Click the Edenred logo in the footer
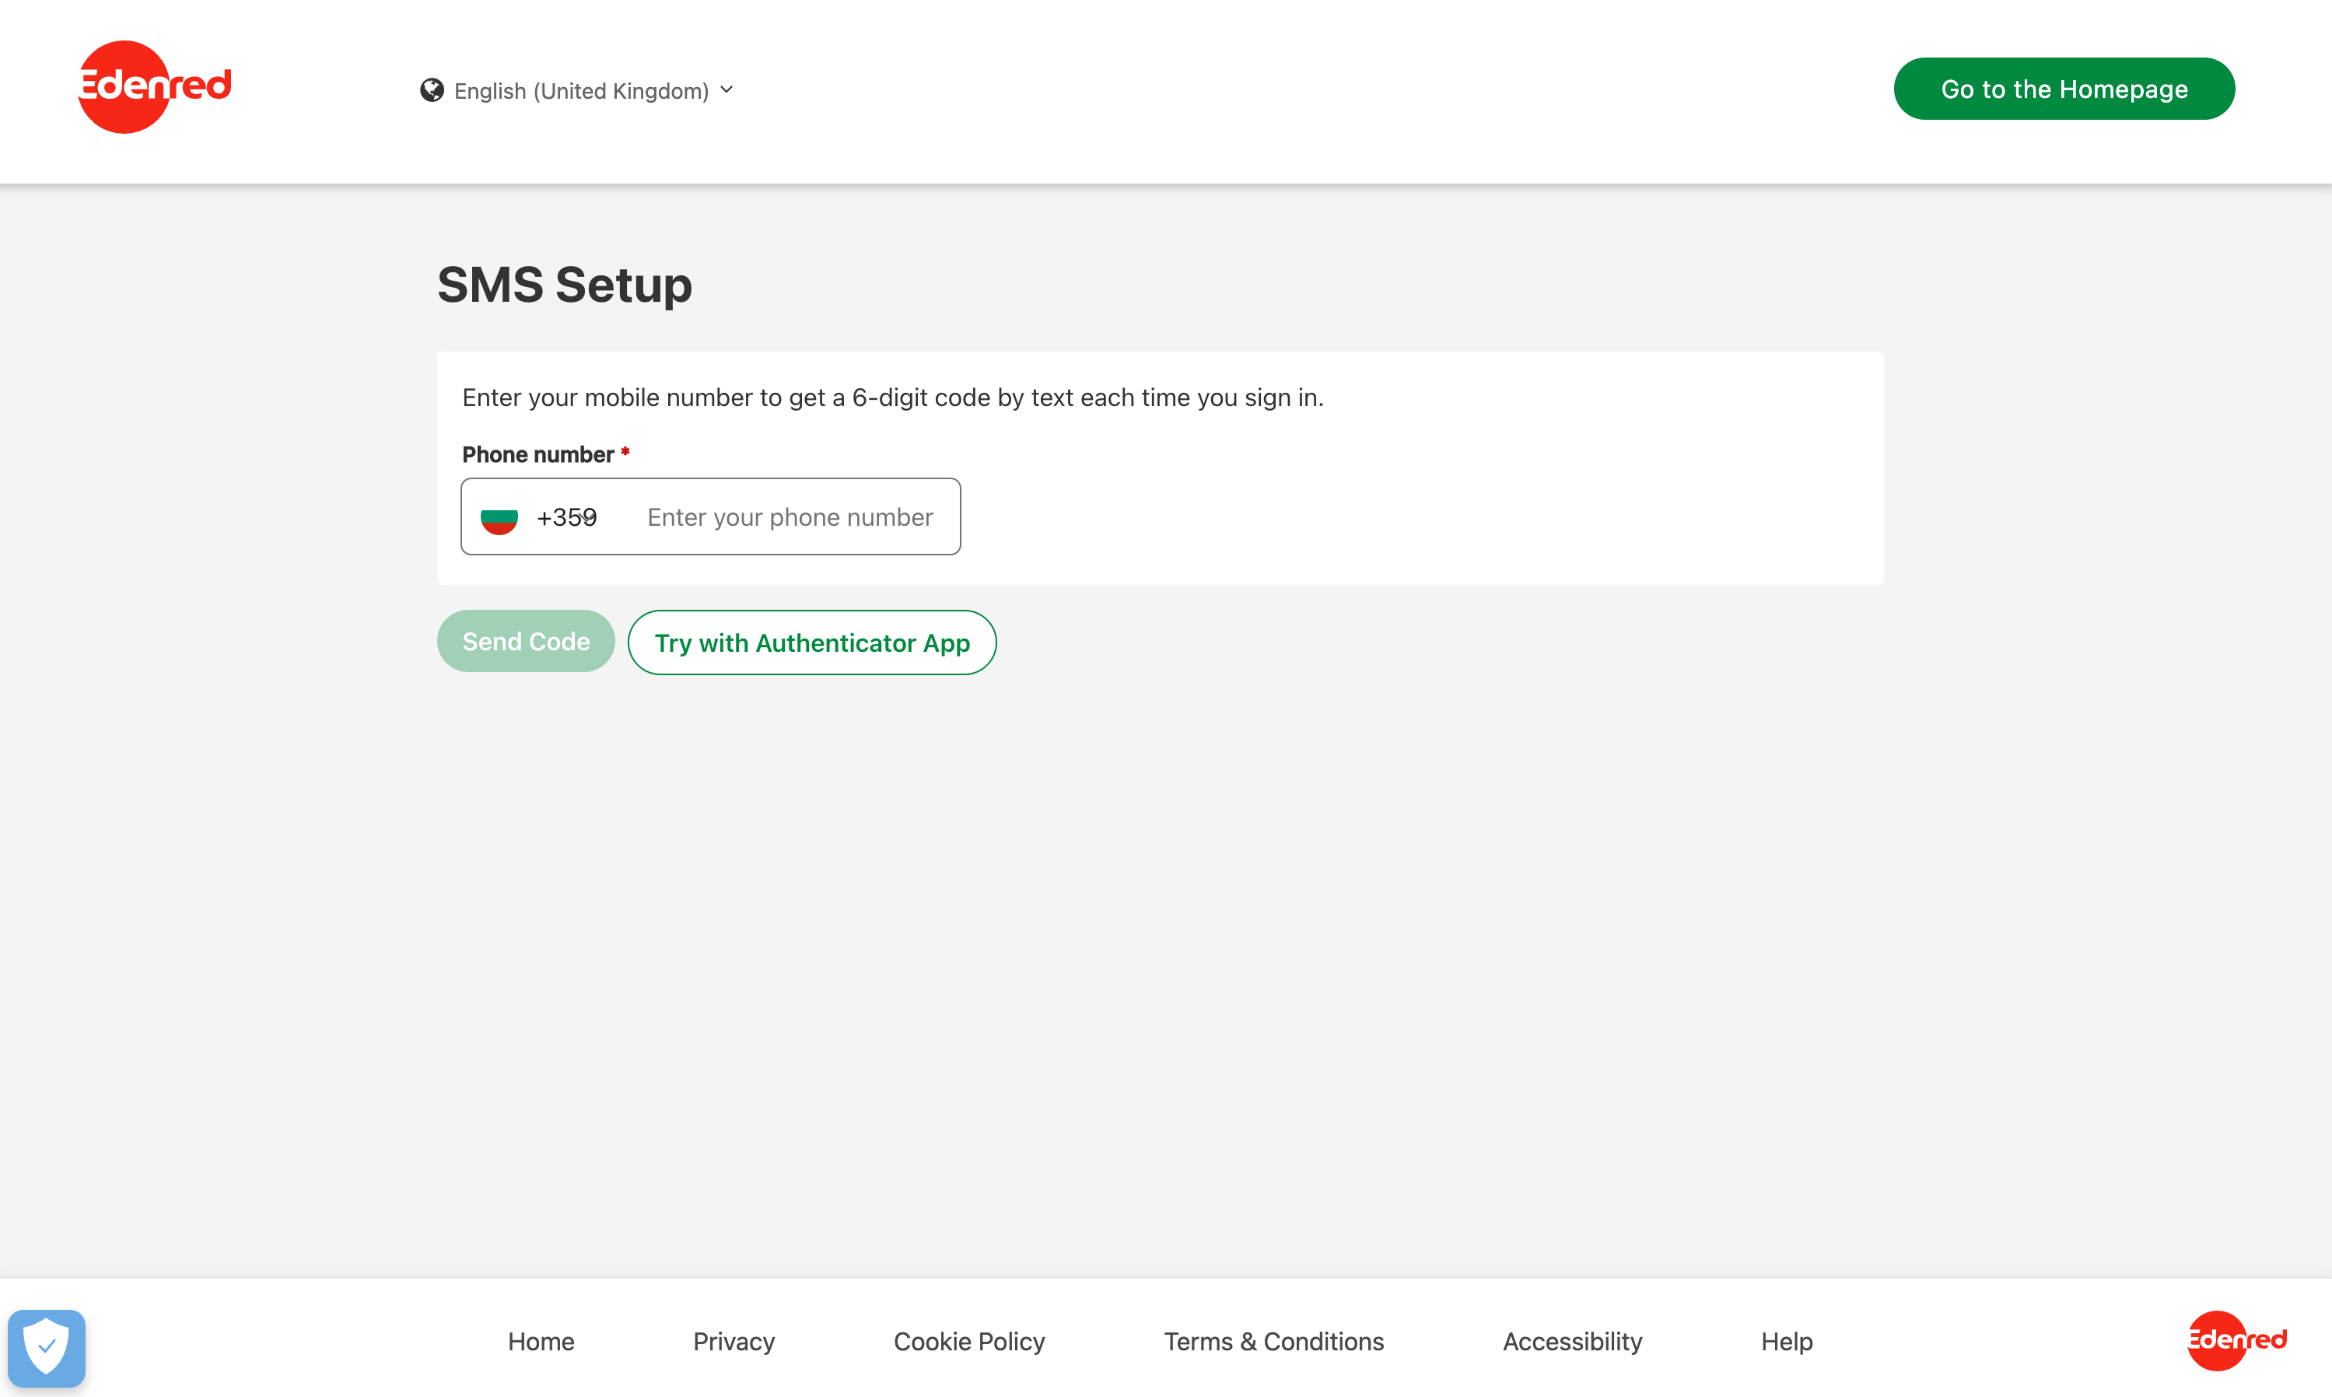2332x1397 pixels. point(2236,1340)
